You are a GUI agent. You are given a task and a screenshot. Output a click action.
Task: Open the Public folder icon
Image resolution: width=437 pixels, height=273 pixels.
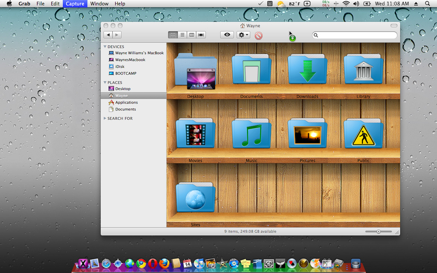pyautogui.click(x=364, y=133)
